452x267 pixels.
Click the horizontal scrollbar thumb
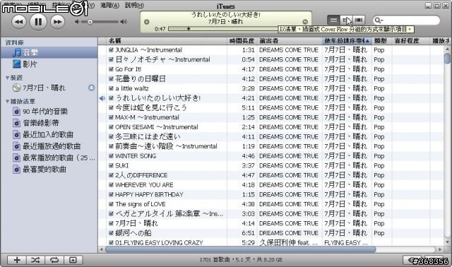pos(241,249)
